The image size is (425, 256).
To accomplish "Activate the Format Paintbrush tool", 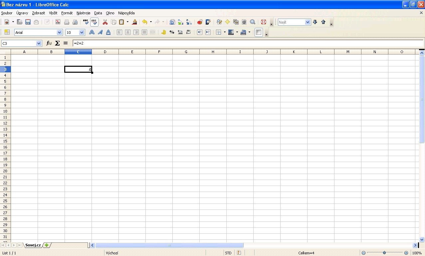I will point(134,22).
